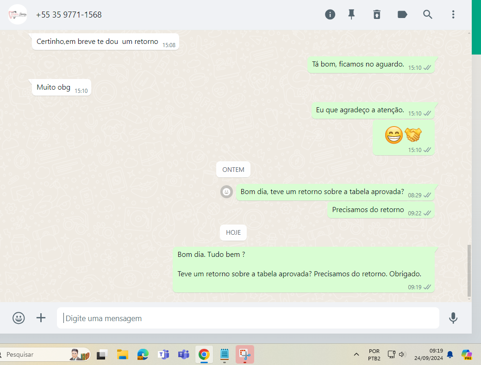Image resolution: width=481 pixels, height=365 pixels.
Task: Open the volume speaker tray icon
Action: 402,354
